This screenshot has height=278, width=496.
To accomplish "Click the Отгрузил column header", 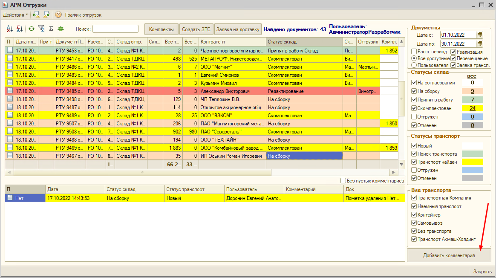I will [368, 42].
